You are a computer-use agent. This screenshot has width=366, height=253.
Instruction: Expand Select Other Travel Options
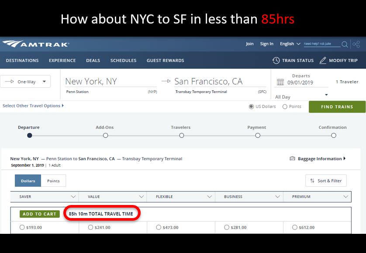(x=33, y=106)
